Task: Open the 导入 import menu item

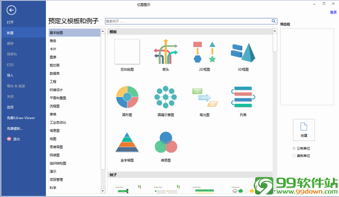Action: pos(10,75)
